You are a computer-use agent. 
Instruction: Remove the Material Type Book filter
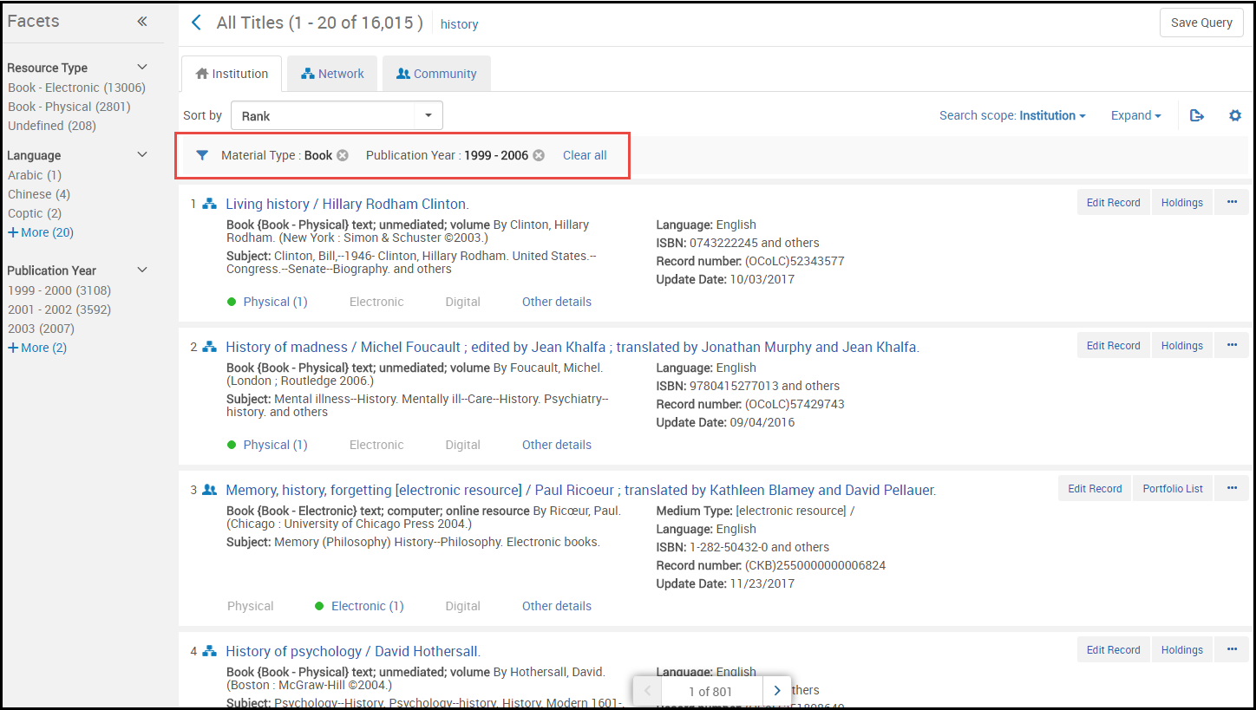(x=343, y=155)
